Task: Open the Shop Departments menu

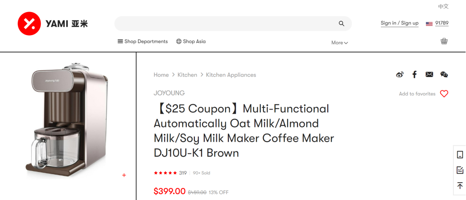Action: 143,41
